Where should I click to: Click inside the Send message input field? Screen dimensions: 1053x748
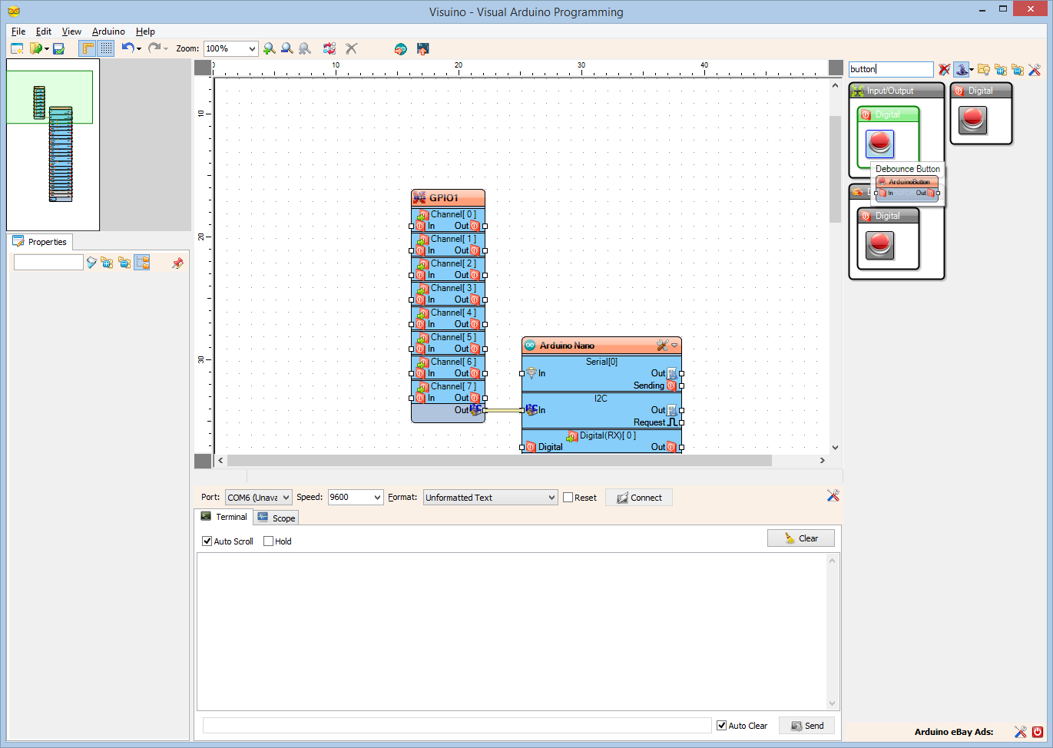point(456,724)
